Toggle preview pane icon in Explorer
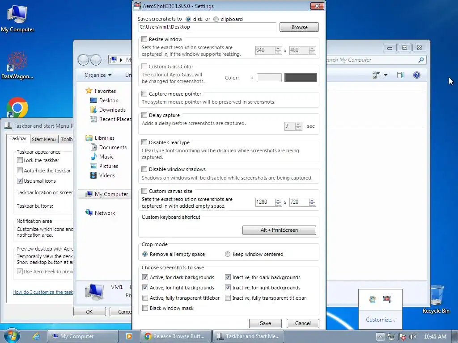This screenshot has width=458, height=343. click(x=400, y=75)
